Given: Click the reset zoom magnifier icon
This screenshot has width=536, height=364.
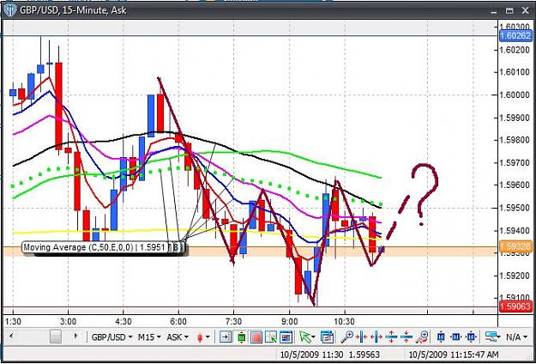Looking at the screenshot, I should pyautogui.click(x=423, y=337).
